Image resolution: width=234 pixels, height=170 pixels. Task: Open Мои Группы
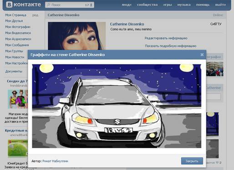pyautogui.click(x=14, y=51)
